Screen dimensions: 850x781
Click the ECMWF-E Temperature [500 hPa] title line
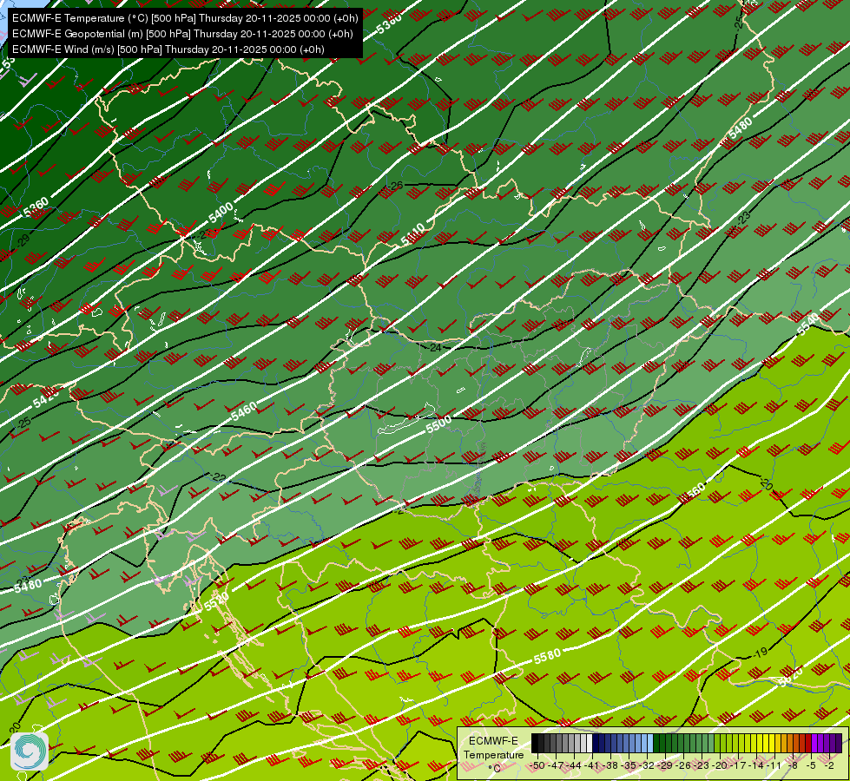coord(185,18)
